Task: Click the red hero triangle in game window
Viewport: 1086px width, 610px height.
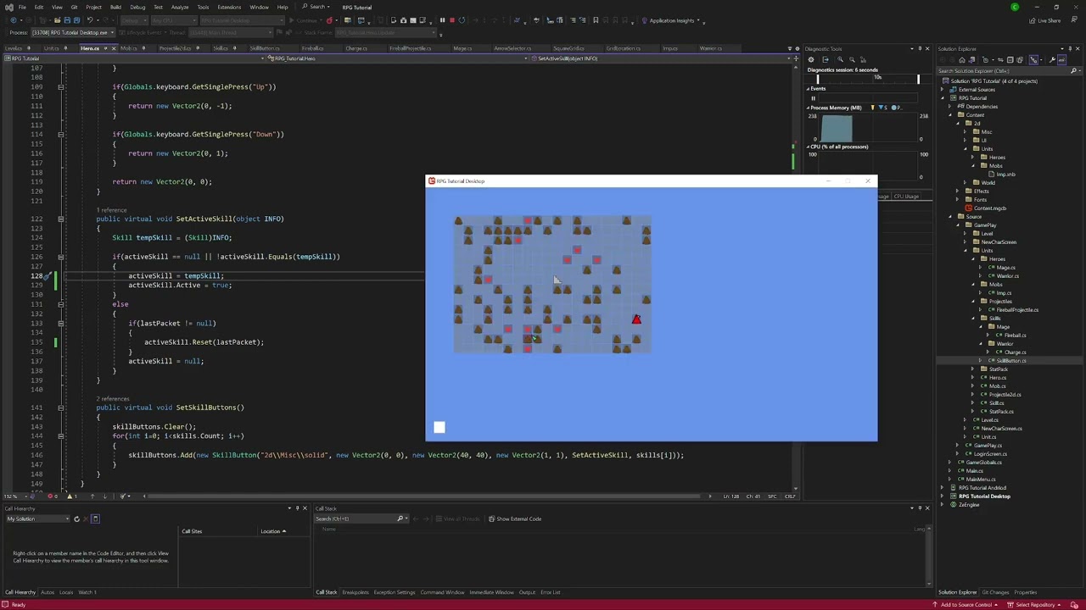Action: tap(636, 319)
